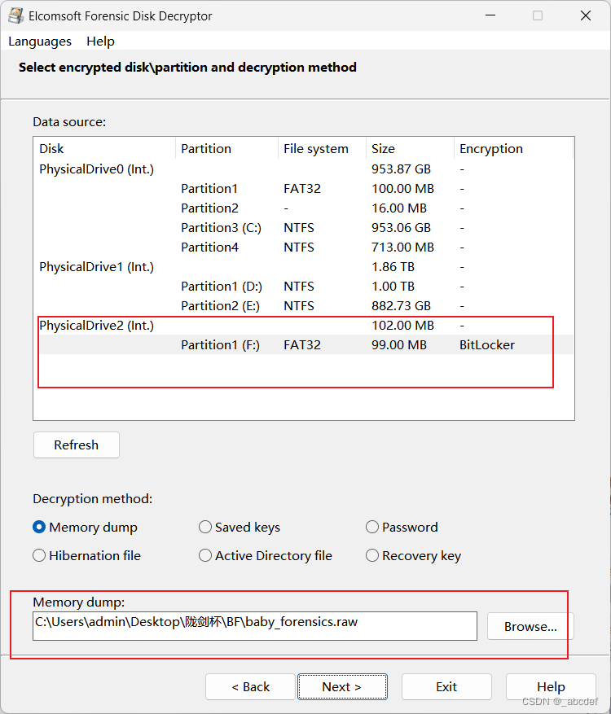Click the Exit button
Screen dimensions: 611x714
click(446, 686)
